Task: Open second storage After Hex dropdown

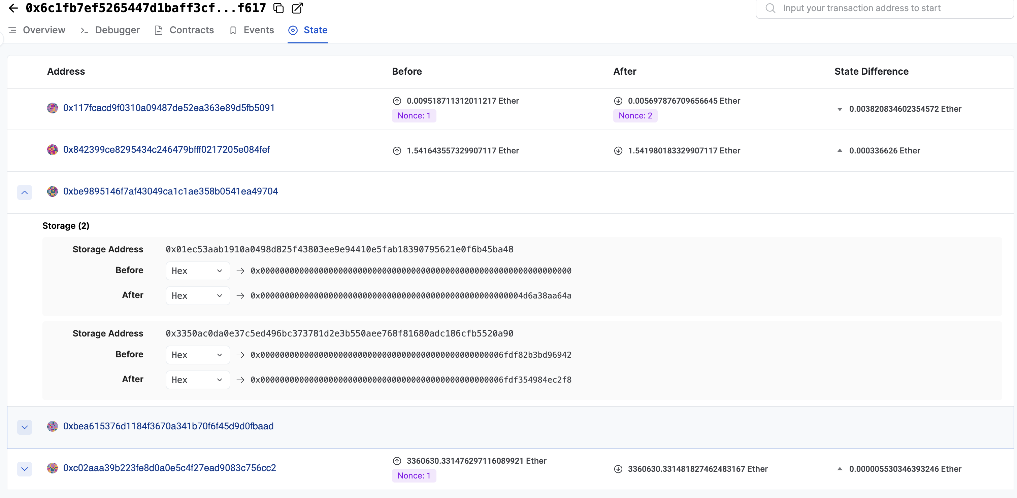Action: click(x=197, y=380)
